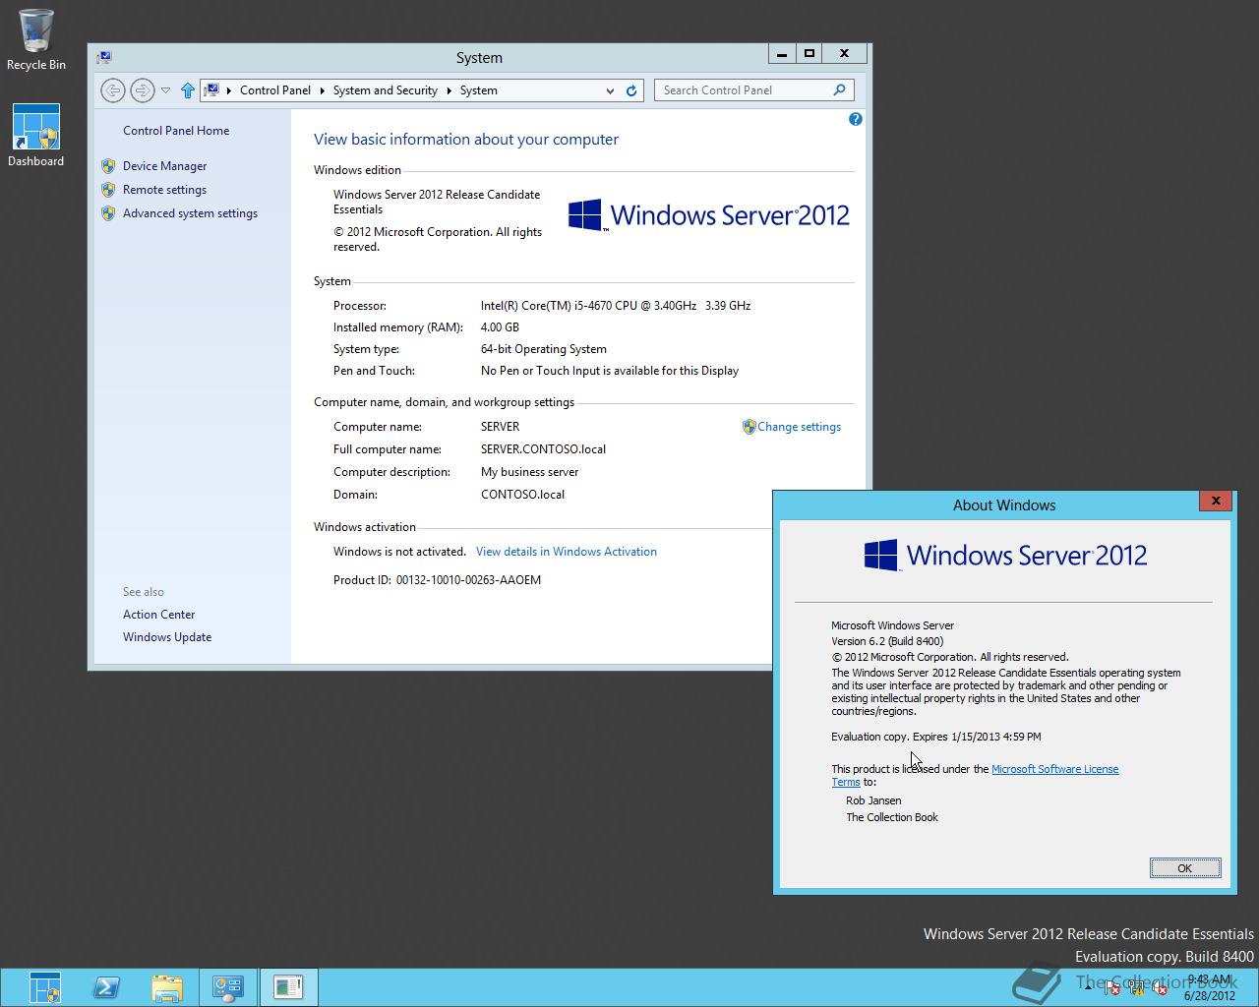
Task: Click the computer icon in address bar
Action: (x=211, y=90)
